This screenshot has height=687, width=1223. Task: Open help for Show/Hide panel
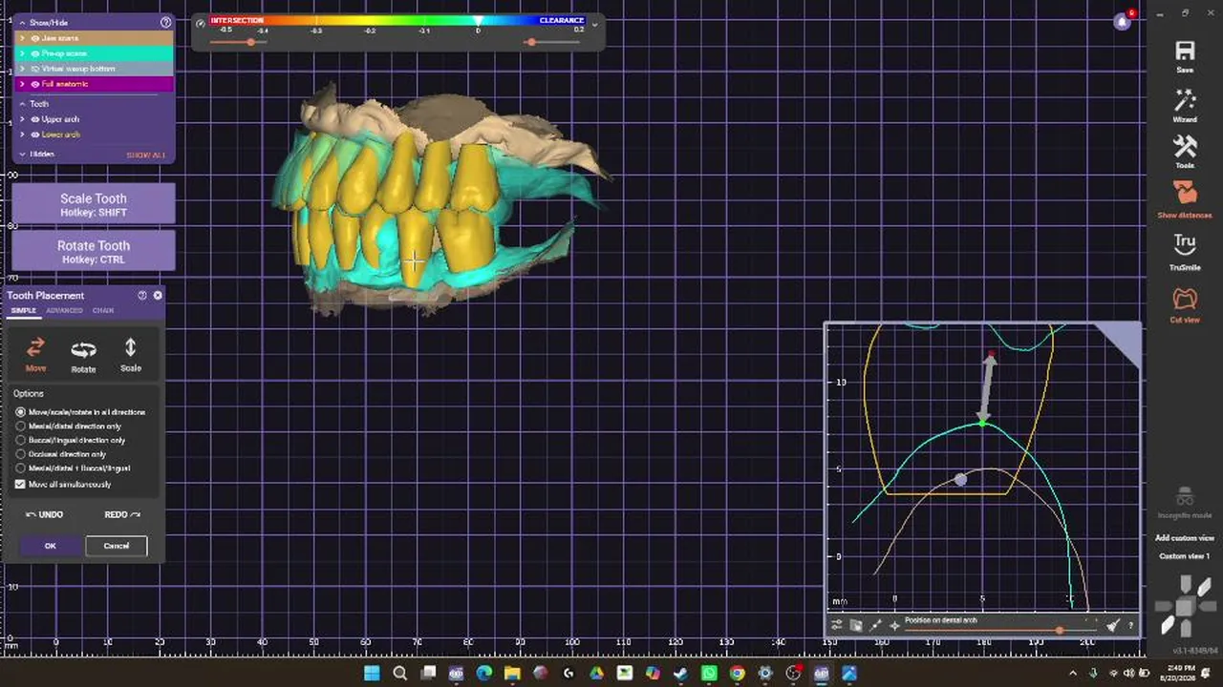166,22
